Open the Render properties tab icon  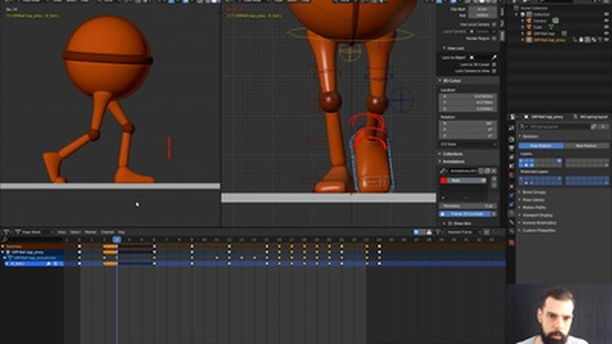click(511, 139)
